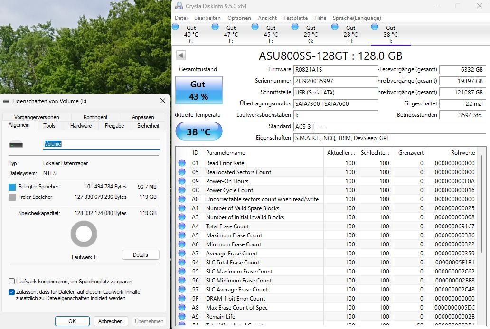
Task: Open the Ansicht menu
Action: [x=267, y=18]
